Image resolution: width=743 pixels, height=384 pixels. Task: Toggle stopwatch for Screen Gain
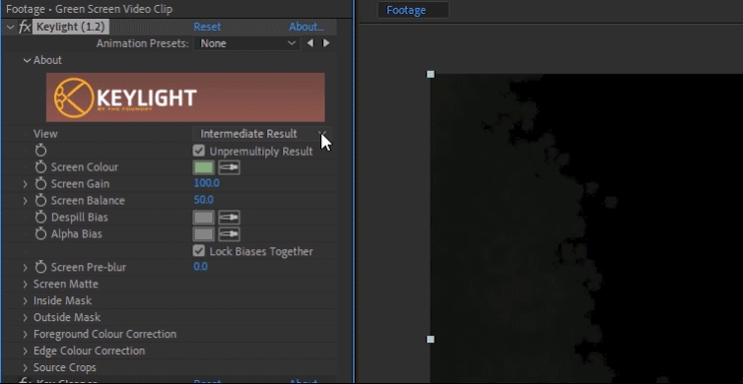click(40, 184)
